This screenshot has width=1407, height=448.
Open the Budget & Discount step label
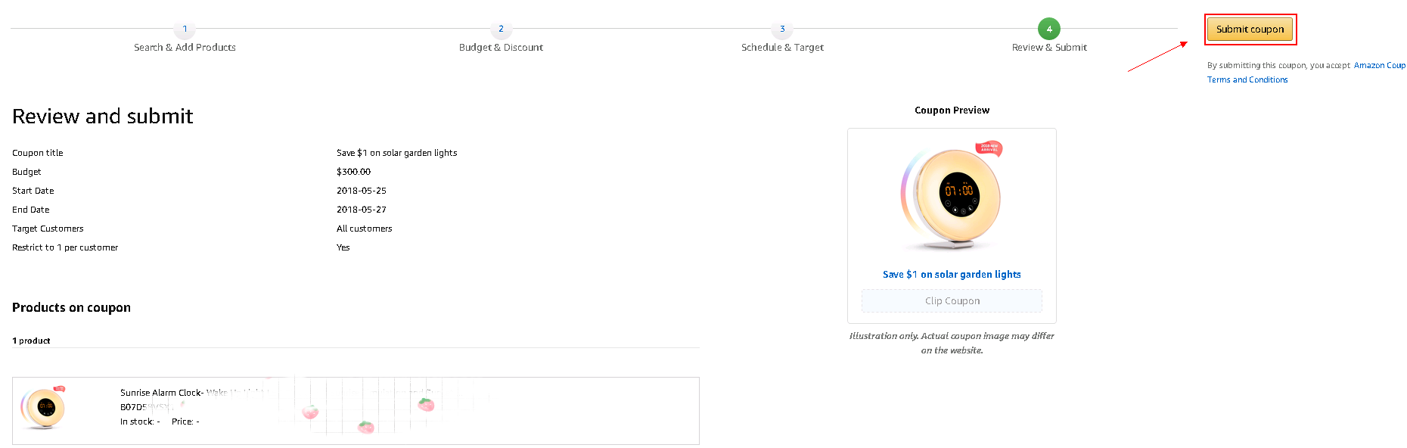(x=501, y=48)
